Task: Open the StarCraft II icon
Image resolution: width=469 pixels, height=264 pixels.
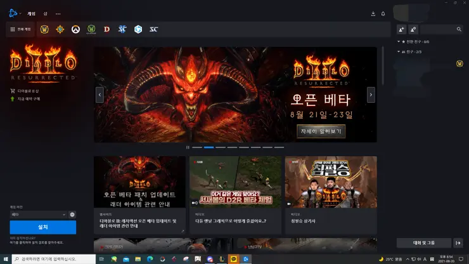Action: coord(122,29)
